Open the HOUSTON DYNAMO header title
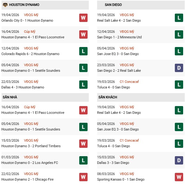The width and height of the screenshot is (185, 184). click(x=24, y=5)
